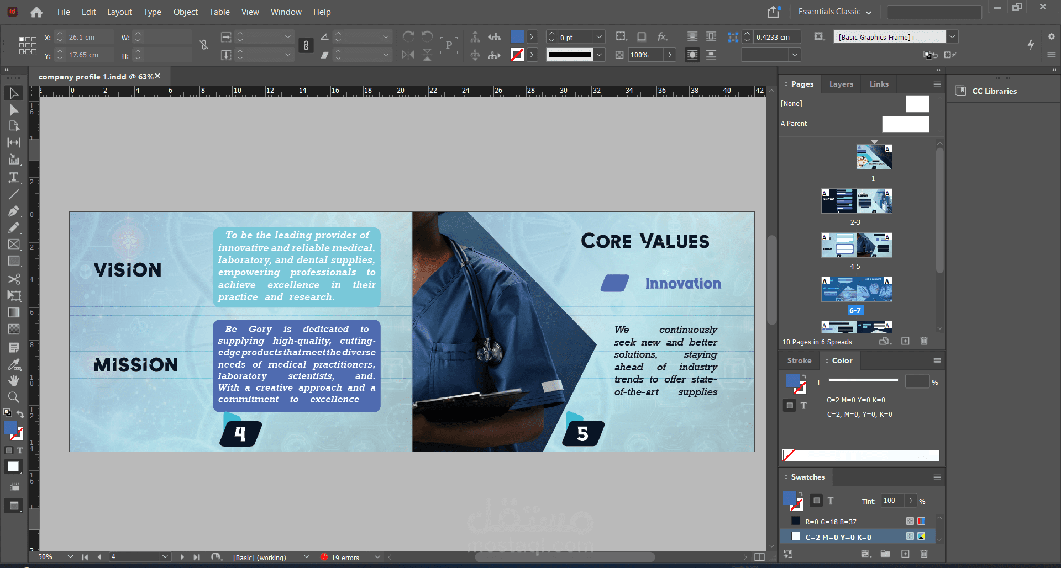The image size is (1061, 568).
Task: Open the Object menu
Action: pos(185,12)
